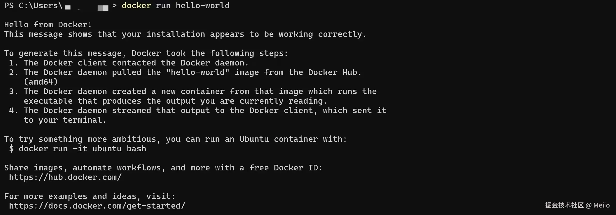Click the "Share images, automate workflows" line
616x215 pixels.
(163, 168)
